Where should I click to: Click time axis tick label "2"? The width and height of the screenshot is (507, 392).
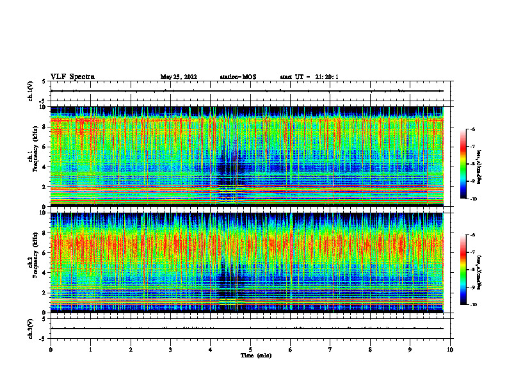(x=131, y=350)
